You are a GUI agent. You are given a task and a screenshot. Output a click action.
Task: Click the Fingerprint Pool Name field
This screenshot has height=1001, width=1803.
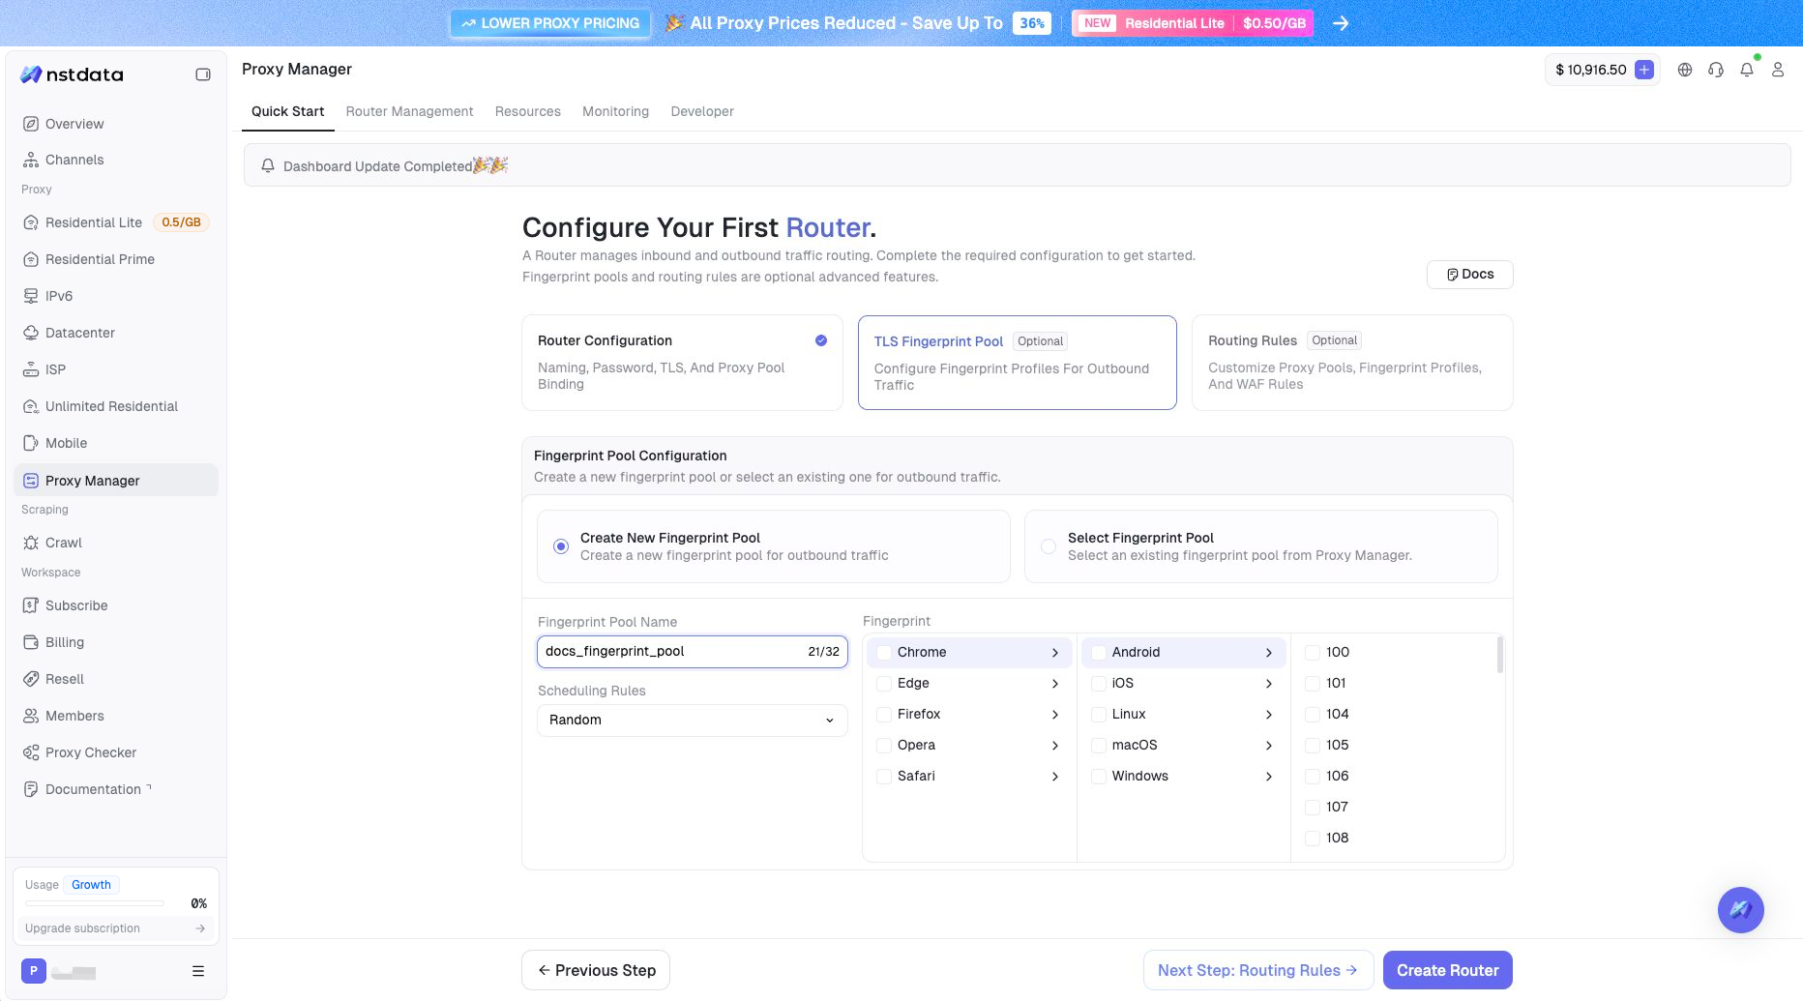(693, 652)
